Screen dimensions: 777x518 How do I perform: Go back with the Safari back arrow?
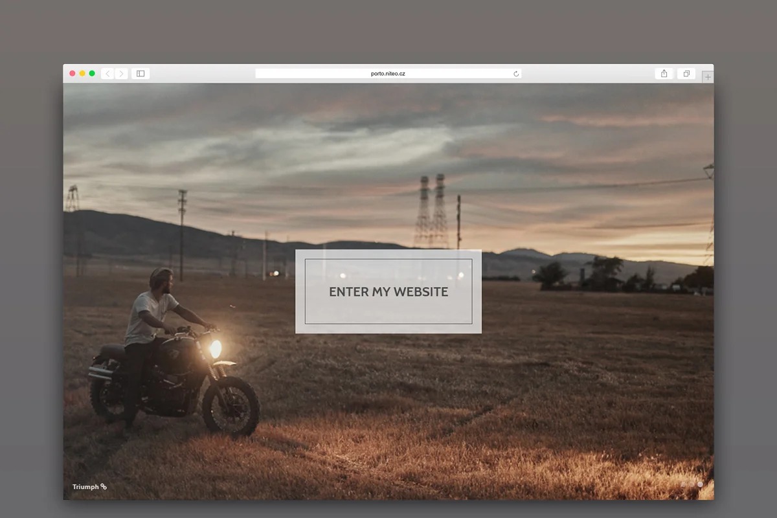pos(107,74)
